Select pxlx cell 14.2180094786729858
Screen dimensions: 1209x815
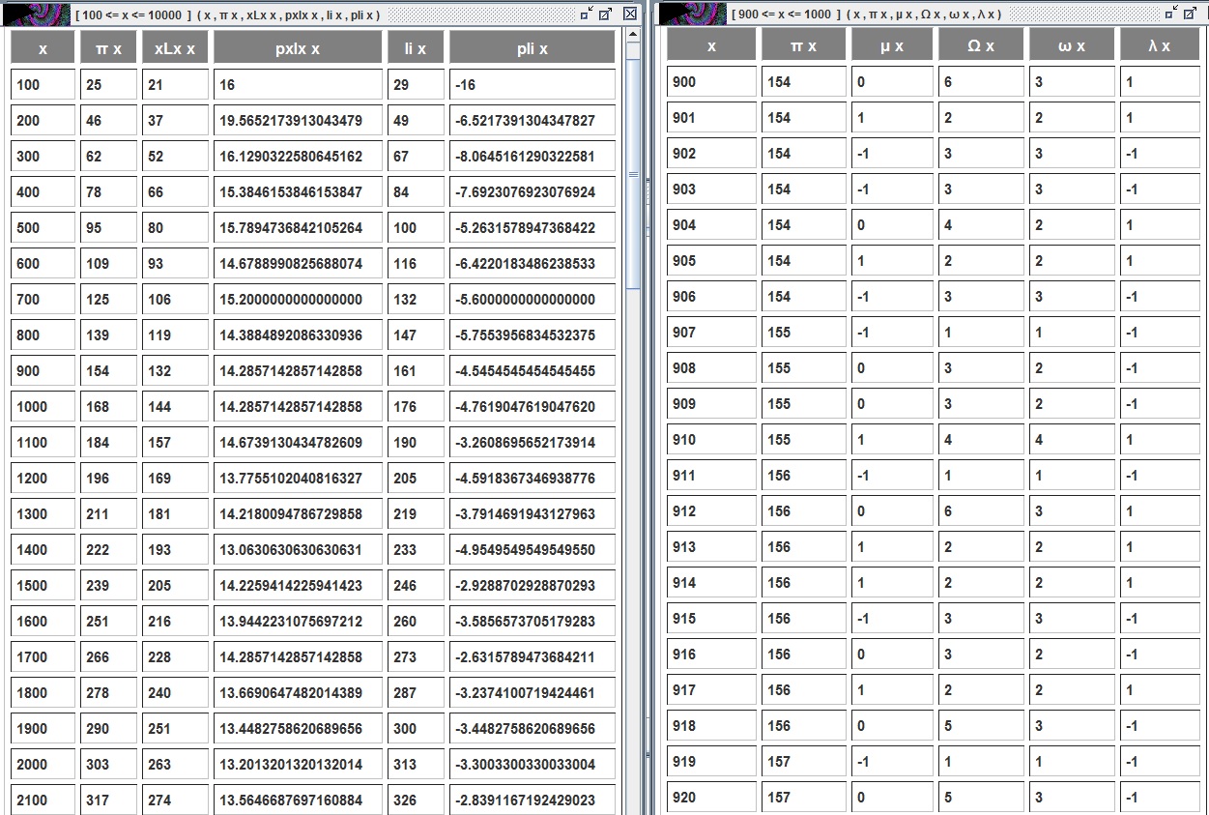coord(298,514)
